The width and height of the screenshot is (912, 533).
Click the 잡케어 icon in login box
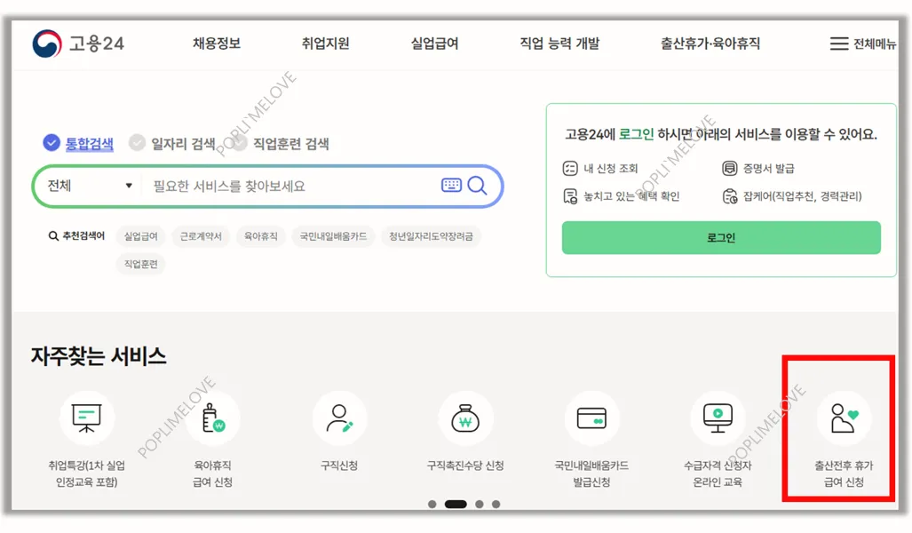[x=729, y=196]
